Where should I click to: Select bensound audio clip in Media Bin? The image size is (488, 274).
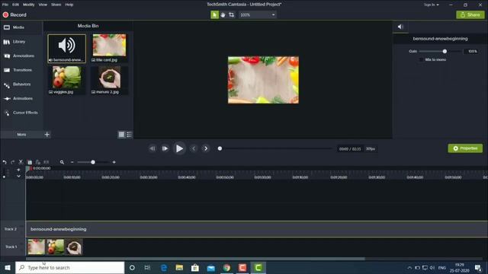coord(67,49)
